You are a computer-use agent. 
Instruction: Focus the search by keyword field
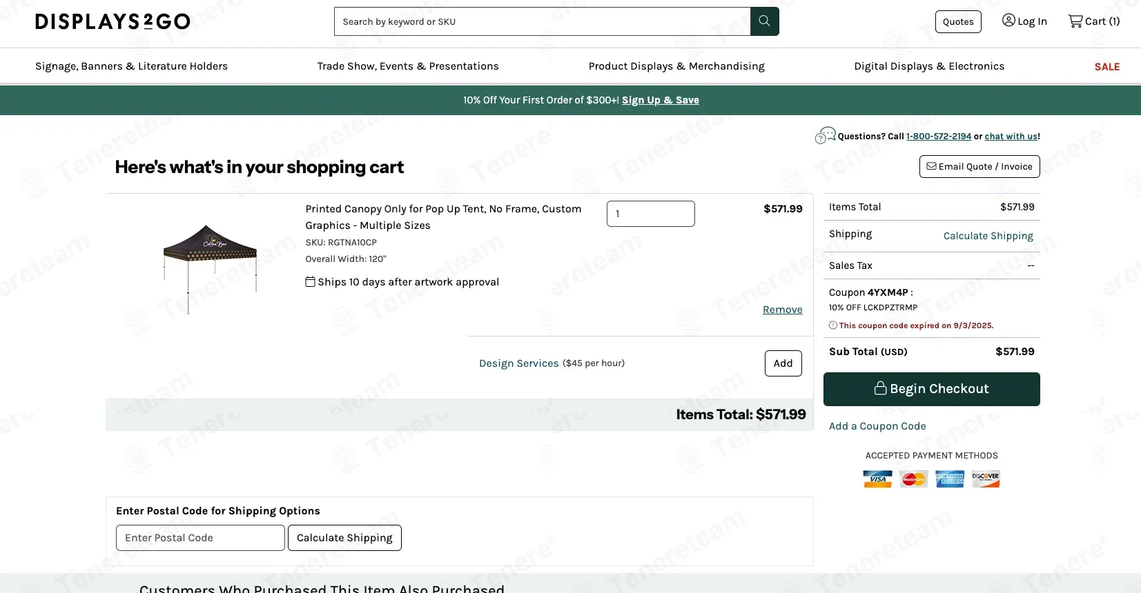click(542, 21)
